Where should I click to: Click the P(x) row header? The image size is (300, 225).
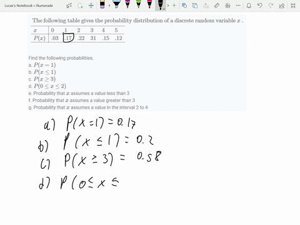[x=39, y=38]
